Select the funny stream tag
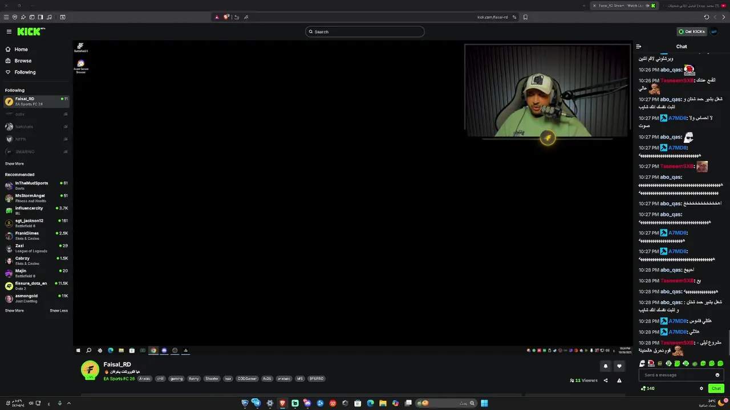Viewport: 730px width, 410px height. 194,379
